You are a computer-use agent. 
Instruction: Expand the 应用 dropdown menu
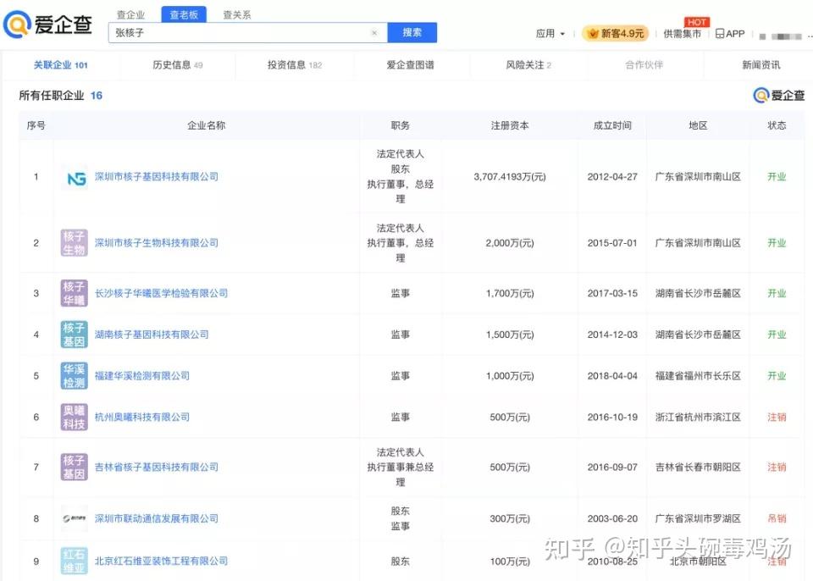pos(550,34)
